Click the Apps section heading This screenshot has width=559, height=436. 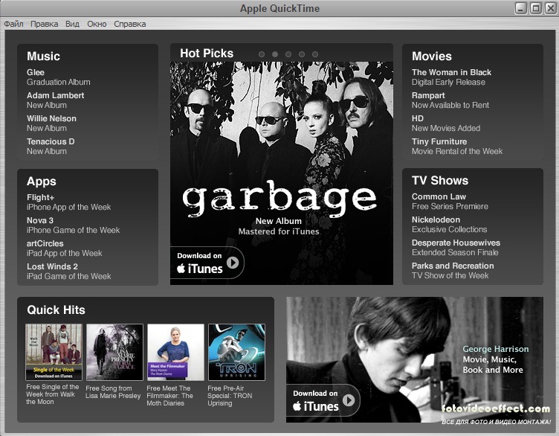pyautogui.click(x=42, y=182)
